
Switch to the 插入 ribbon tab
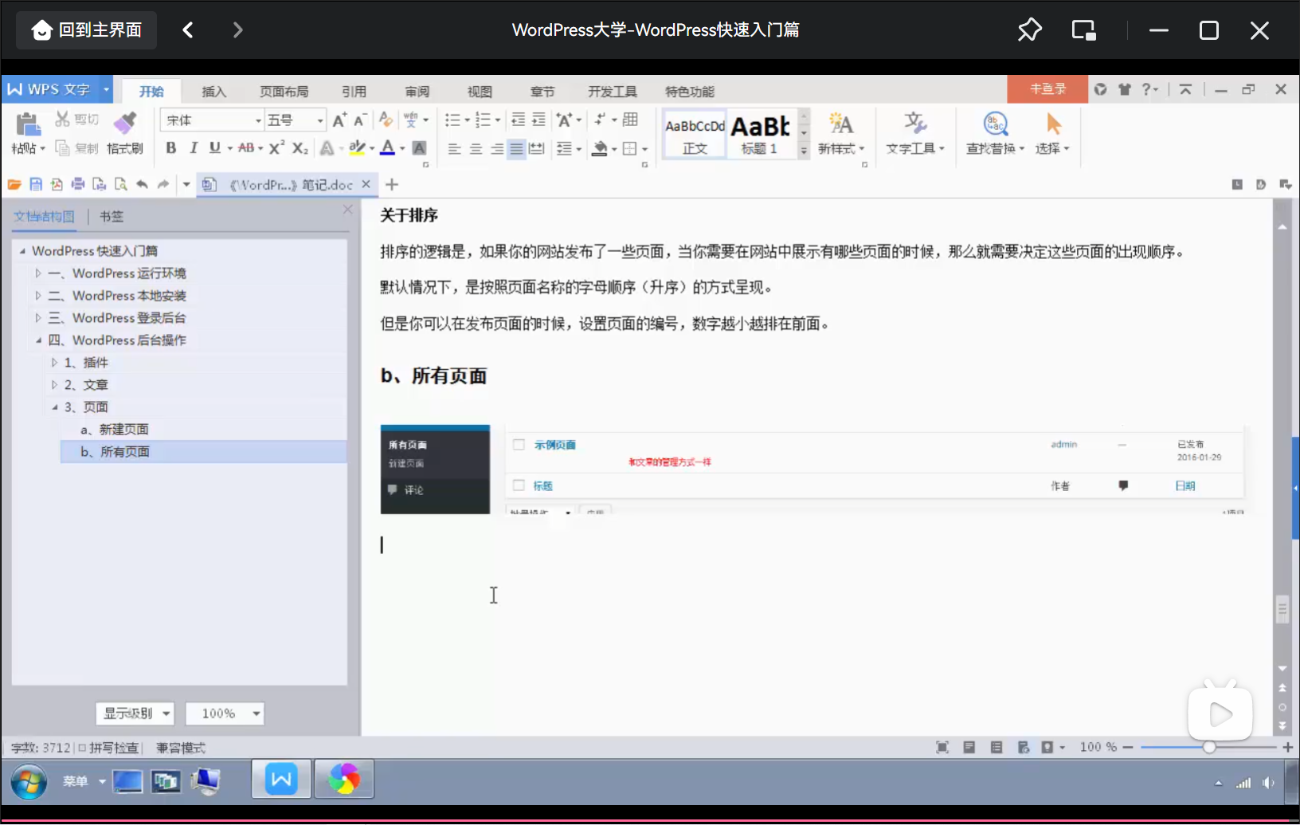(x=214, y=92)
